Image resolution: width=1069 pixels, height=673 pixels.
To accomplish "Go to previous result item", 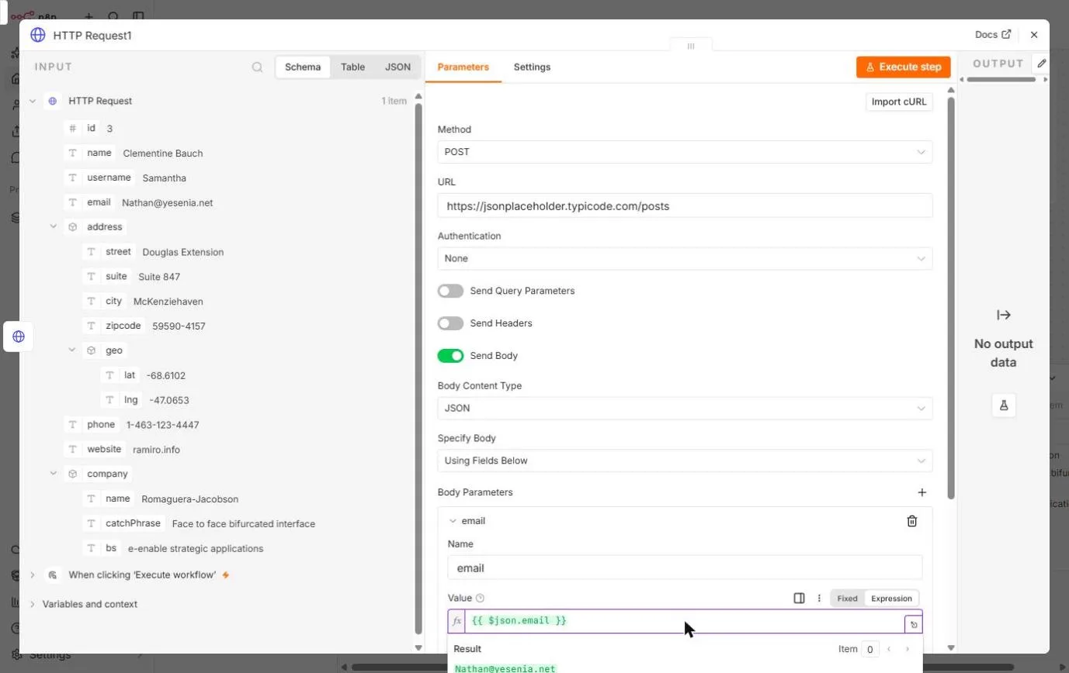I will 889,649.
